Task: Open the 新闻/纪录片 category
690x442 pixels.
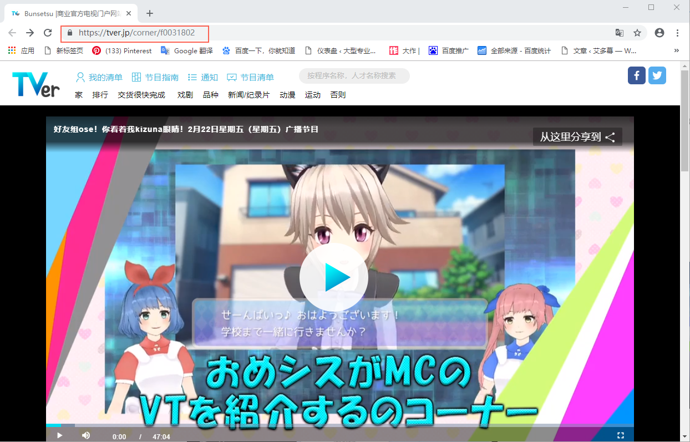Action: click(x=249, y=95)
